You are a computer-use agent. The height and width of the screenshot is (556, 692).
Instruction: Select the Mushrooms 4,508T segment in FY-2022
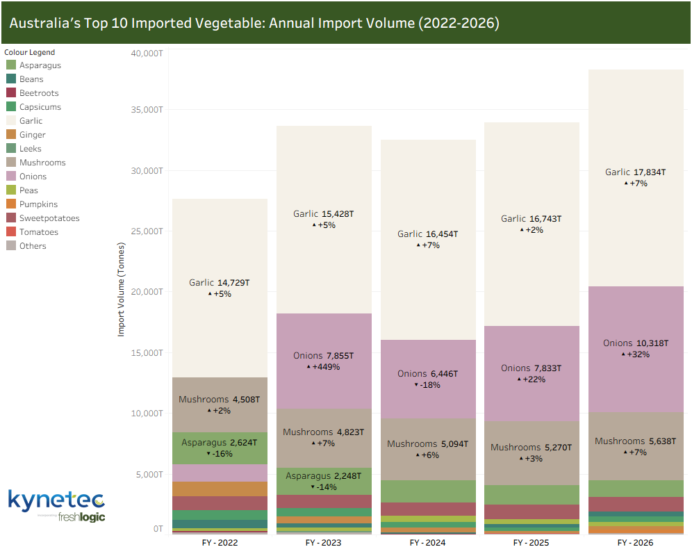(x=220, y=404)
